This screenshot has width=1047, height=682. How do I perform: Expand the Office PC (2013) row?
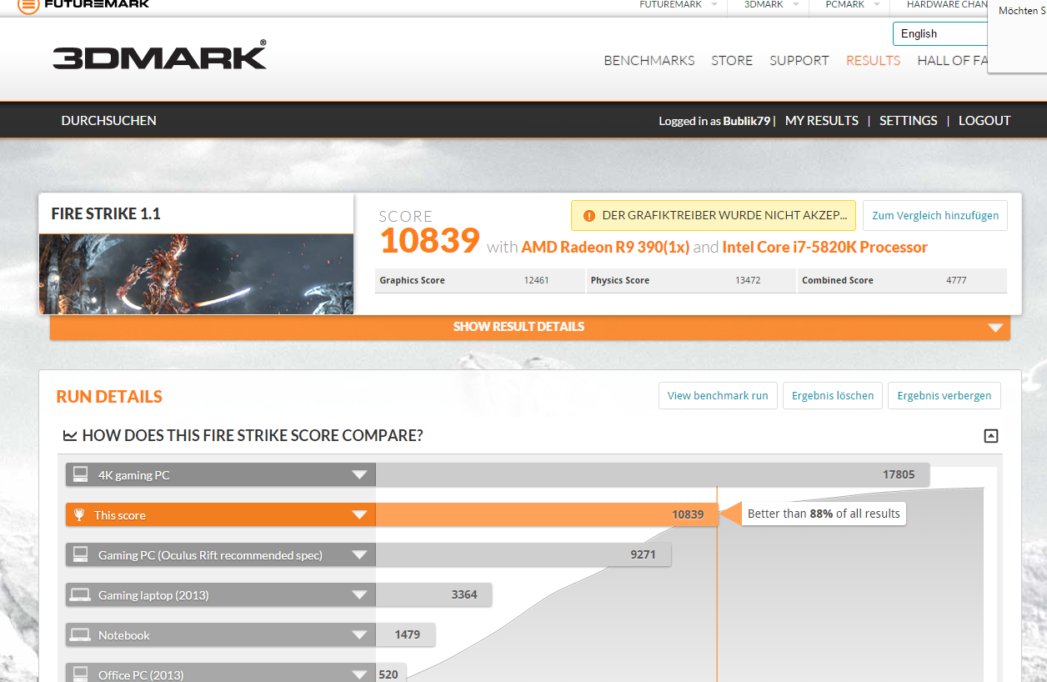pyautogui.click(x=359, y=674)
